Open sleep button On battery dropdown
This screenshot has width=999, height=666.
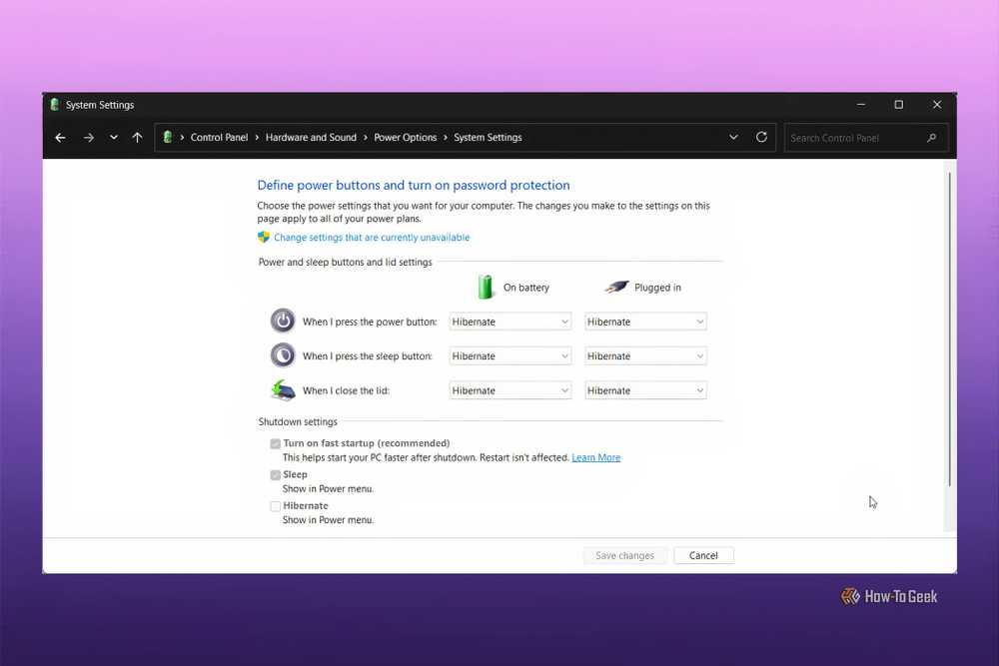[x=509, y=355]
